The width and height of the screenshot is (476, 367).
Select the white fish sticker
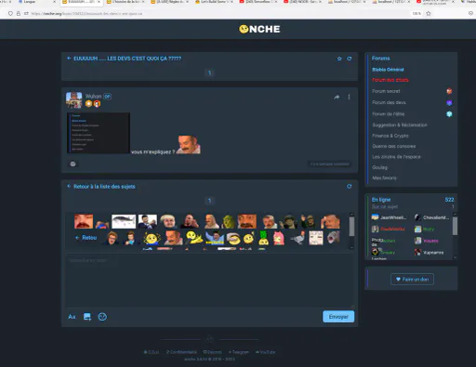[124, 221]
